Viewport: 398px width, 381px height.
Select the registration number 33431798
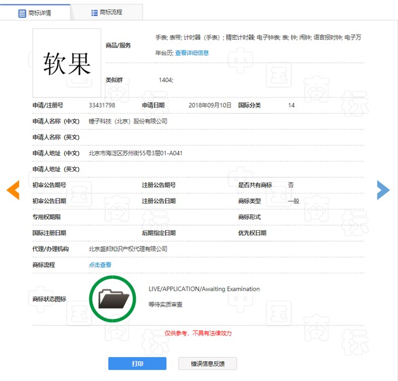[x=102, y=105]
